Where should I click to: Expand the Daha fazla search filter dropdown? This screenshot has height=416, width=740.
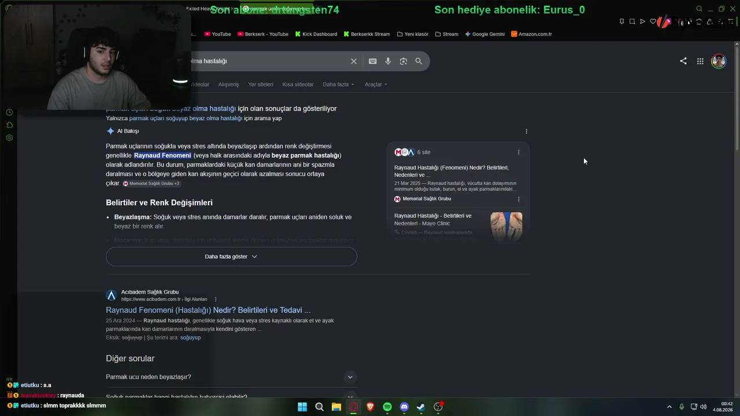click(x=338, y=84)
